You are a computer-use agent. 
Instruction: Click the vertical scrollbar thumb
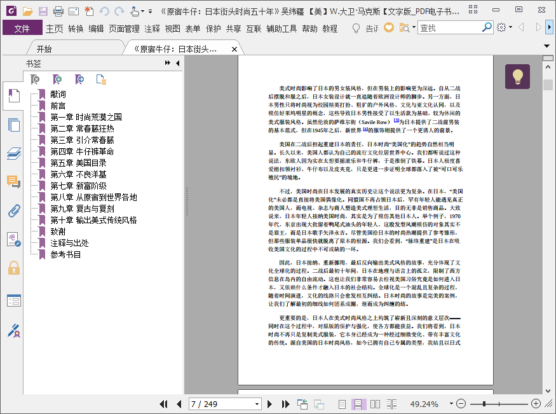pos(548,85)
